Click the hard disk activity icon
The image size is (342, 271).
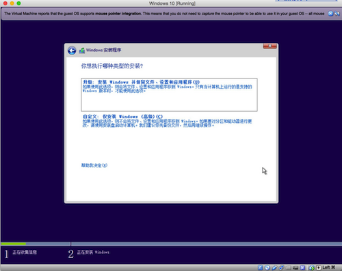click(260, 268)
